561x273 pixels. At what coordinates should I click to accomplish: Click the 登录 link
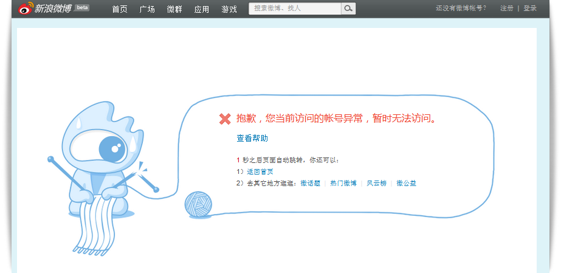530,9
